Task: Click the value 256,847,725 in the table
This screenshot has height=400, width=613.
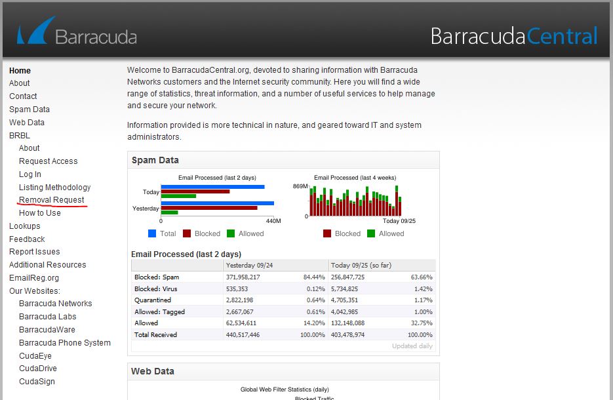Action: (x=347, y=277)
